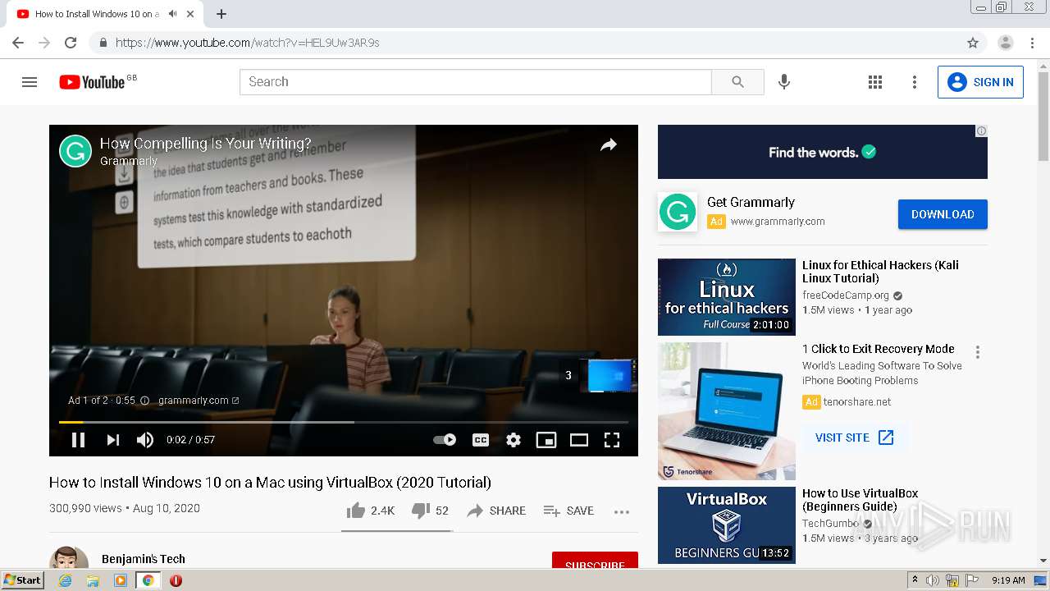Screen dimensions: 1050x591
Task: Click the Grammarly logo in sidebar ad
Action: coord(678,213)
